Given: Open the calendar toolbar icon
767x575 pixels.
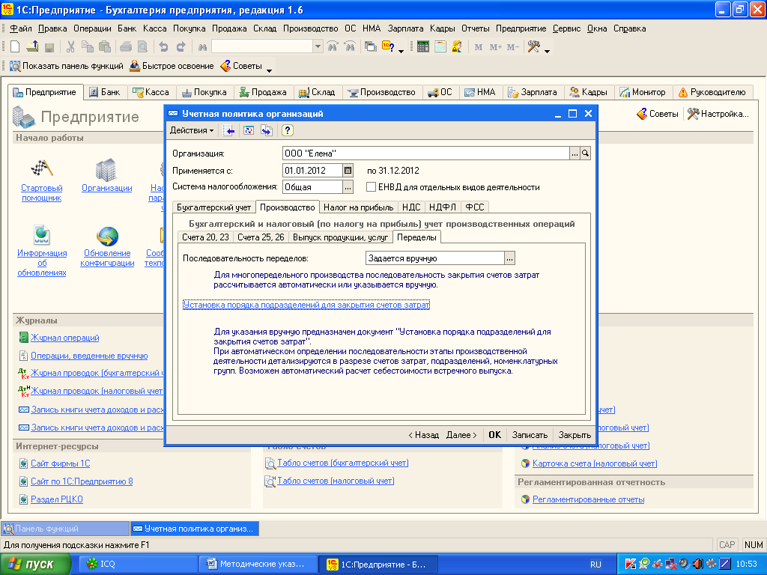Looking at the screenshot, I should [x=440, y=47].
